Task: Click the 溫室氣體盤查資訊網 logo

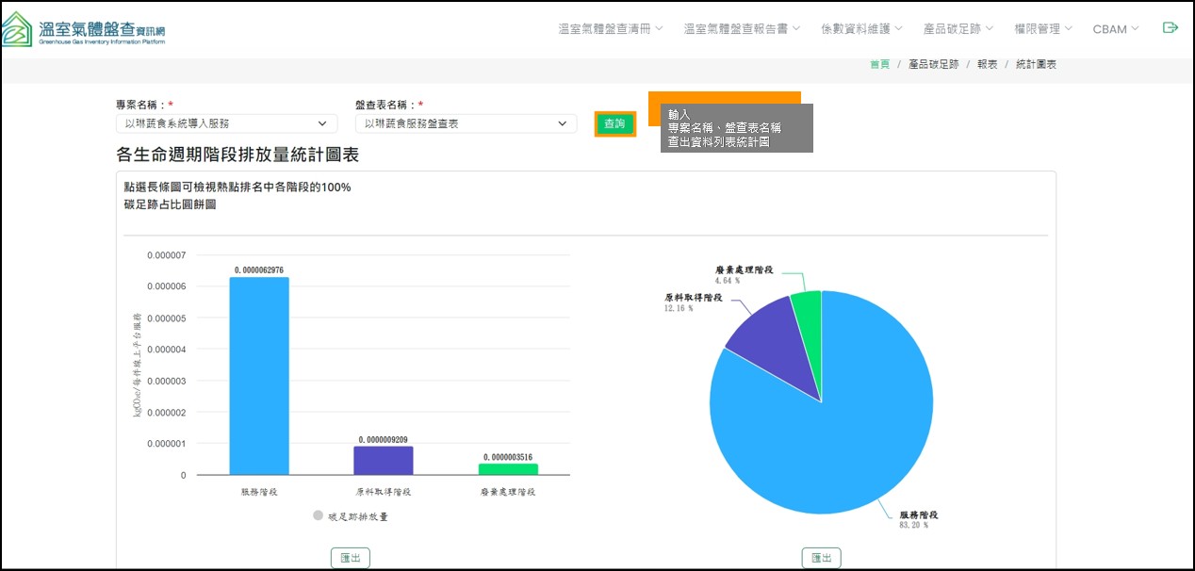Action: pos(83,29)
